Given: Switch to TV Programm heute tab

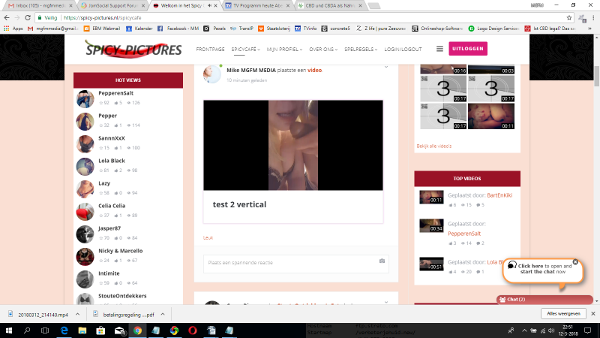Looking at the screenshot, I should 257,6.
